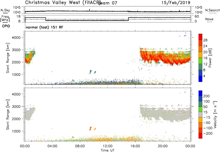The height and width of the screenshot is (152, 220).
Task: Click the orange echo near 09:30 in Velocity panel
Action: click(90, 128)
